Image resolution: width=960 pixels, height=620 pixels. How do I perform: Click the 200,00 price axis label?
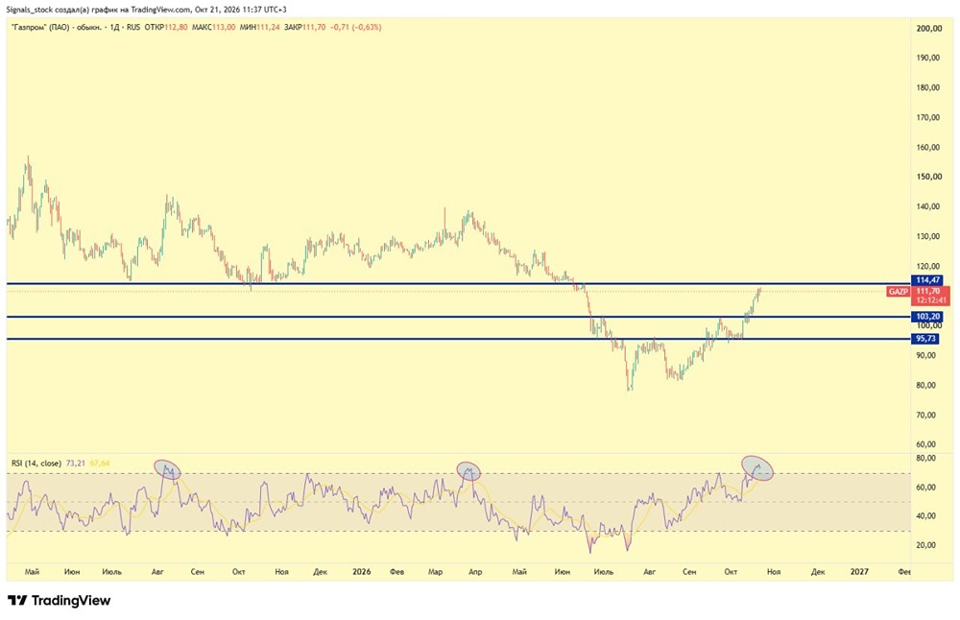point(928,28)
